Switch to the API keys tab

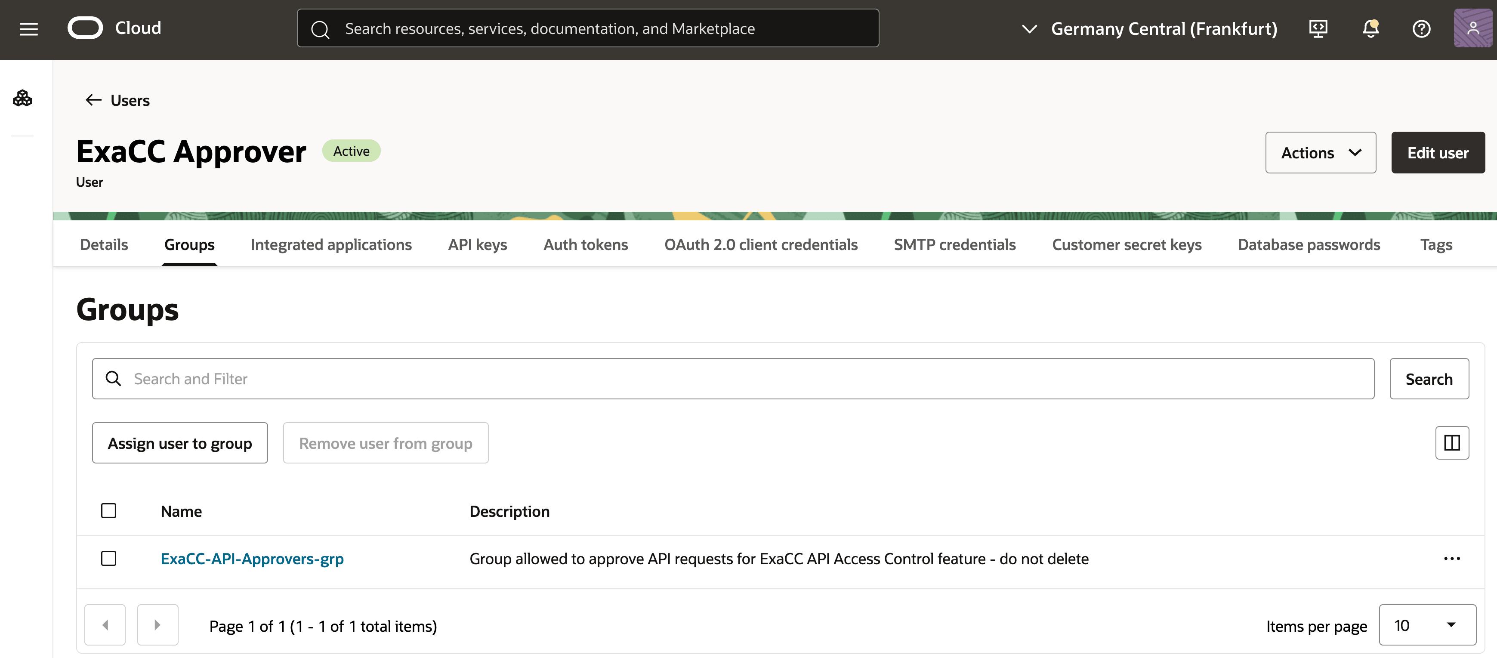tap(477, 245)
